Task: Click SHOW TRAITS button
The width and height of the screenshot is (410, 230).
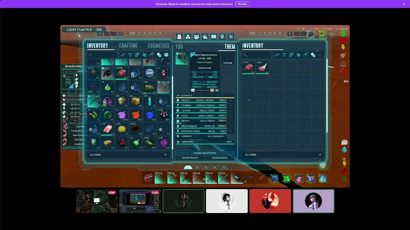Action: point(190,158)
